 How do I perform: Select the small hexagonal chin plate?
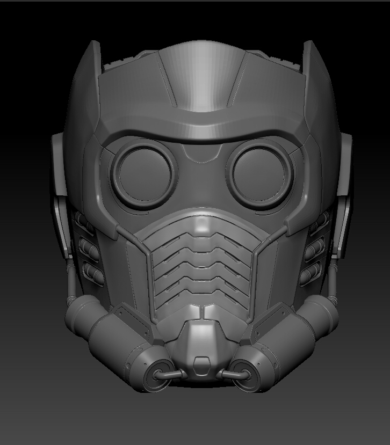point(201,366)
